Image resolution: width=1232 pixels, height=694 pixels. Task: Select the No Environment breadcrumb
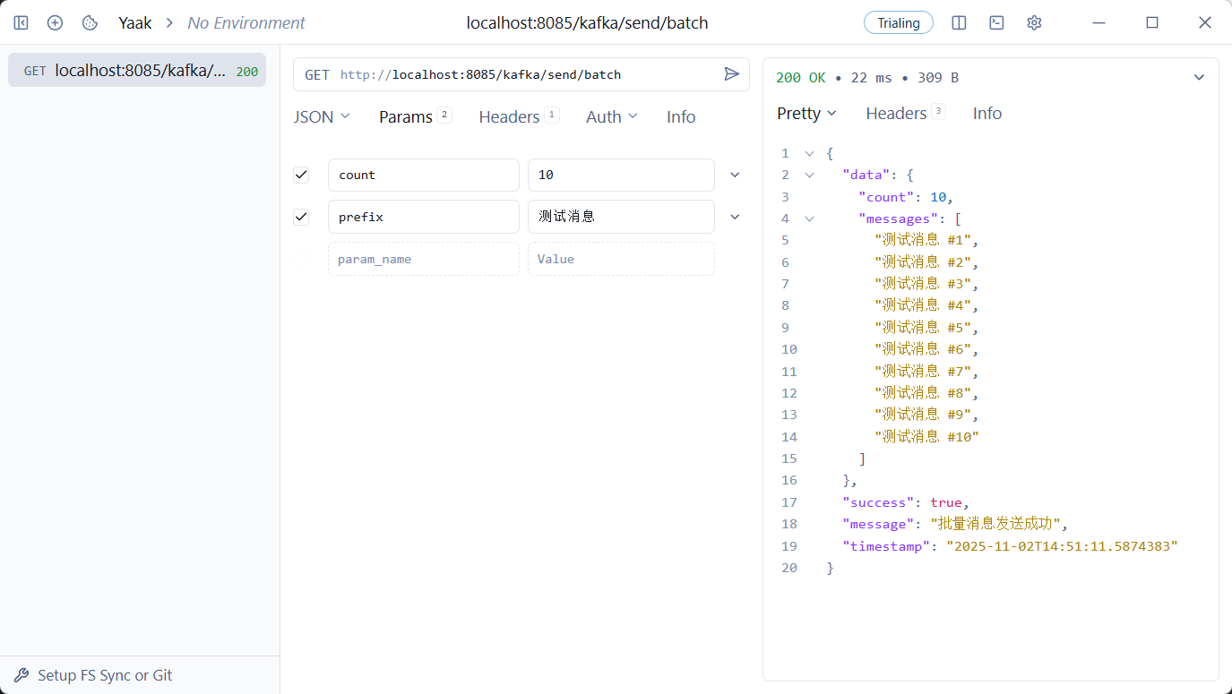tap(246, 22)
